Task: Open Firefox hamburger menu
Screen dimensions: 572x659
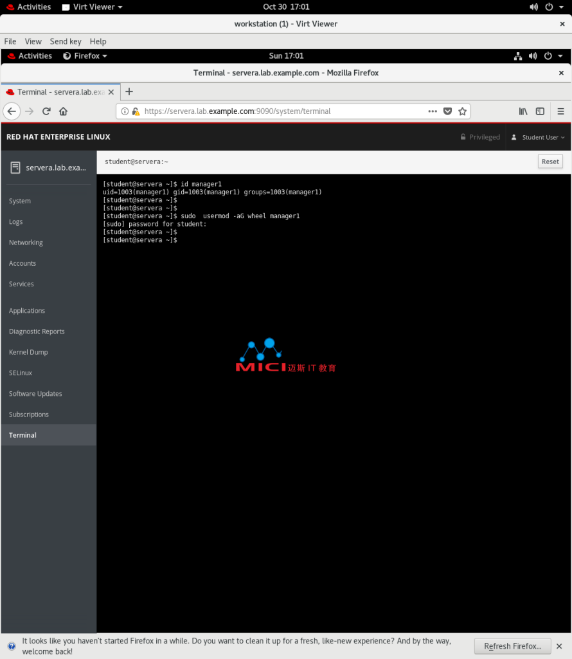Action: [560, 111]
